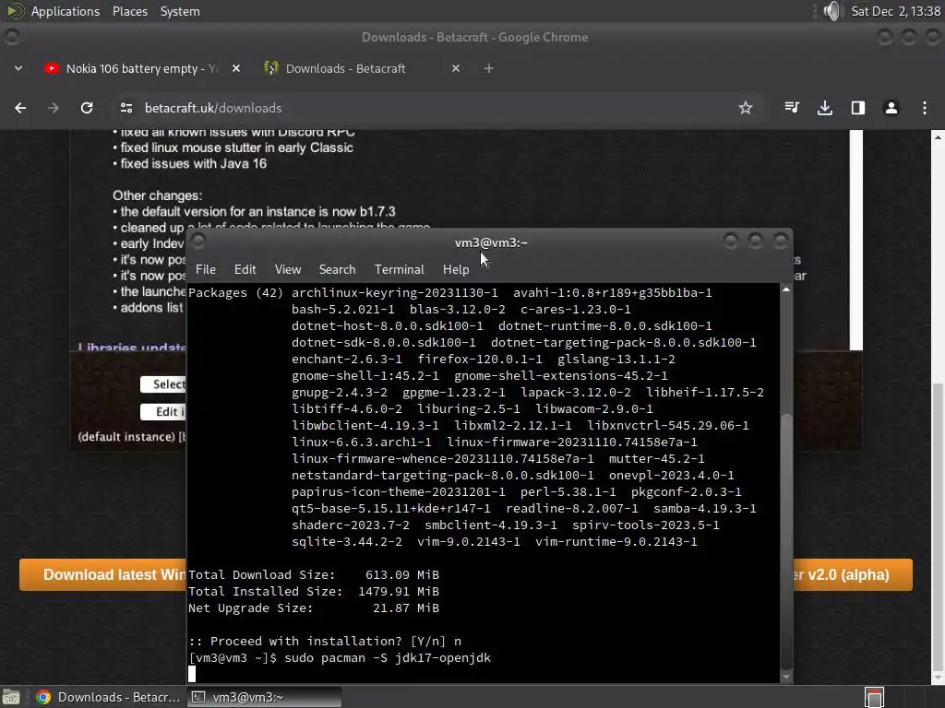This screenshot has height=708, width=945.
Task: Toggle Chrome side panel
Action: point(858,108)
